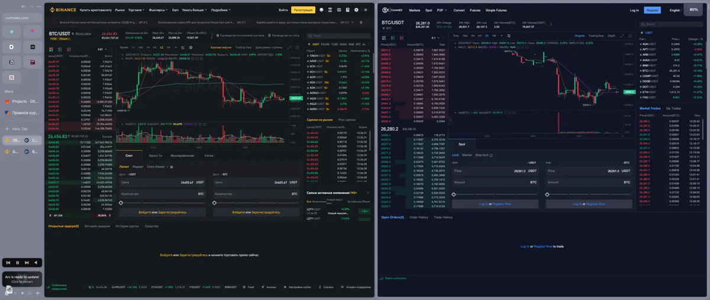710x300 pixels.
Task: Click the commex.com address bar in Arc
Action: [22, 18]
